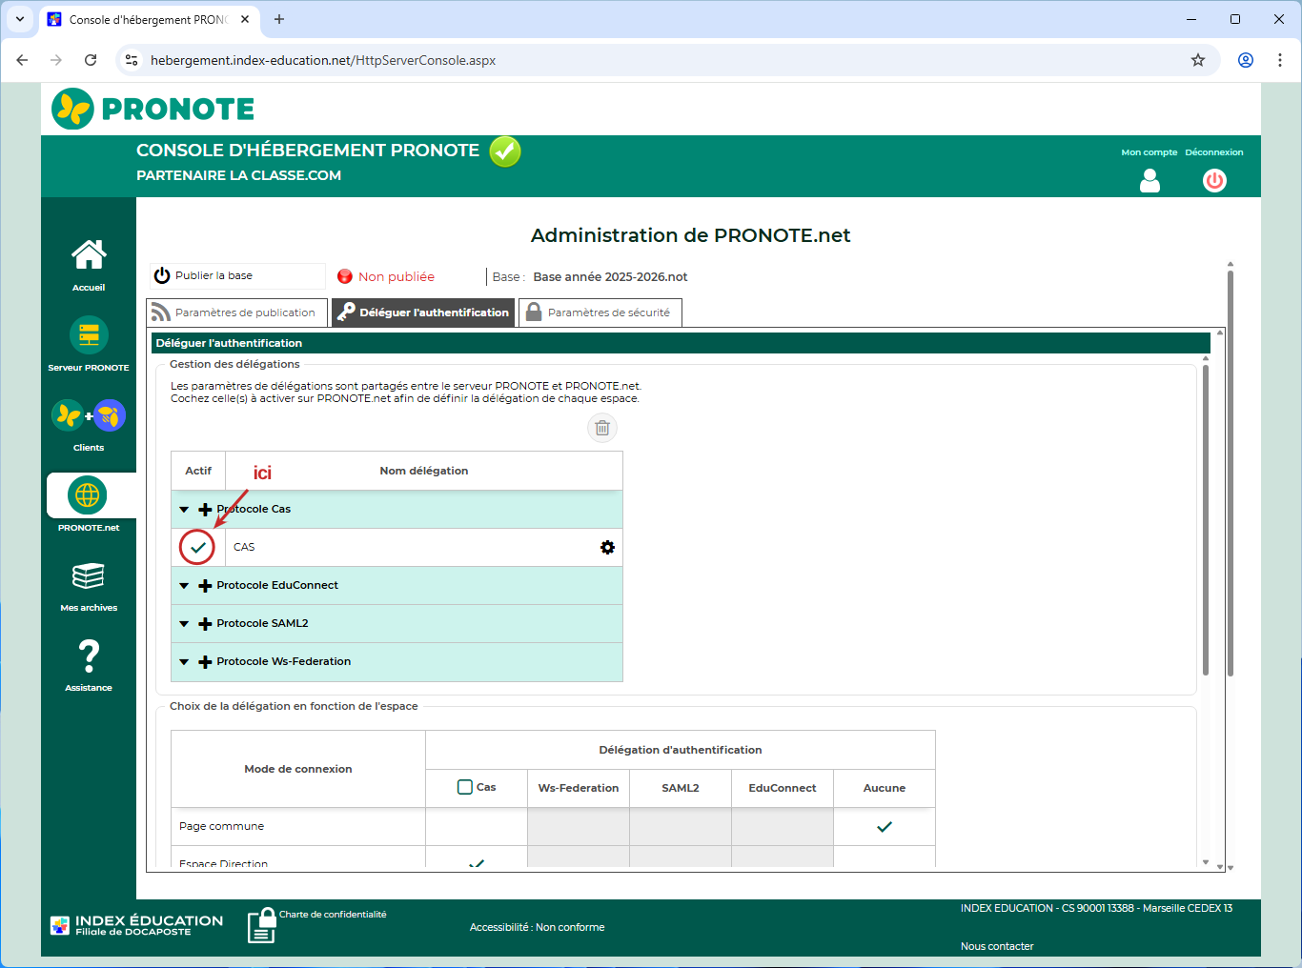Image resolution: width=1302 pixels, height=968 pixels.
Task: Click the EduConnect column header
Action: click(x=783, y=788)
